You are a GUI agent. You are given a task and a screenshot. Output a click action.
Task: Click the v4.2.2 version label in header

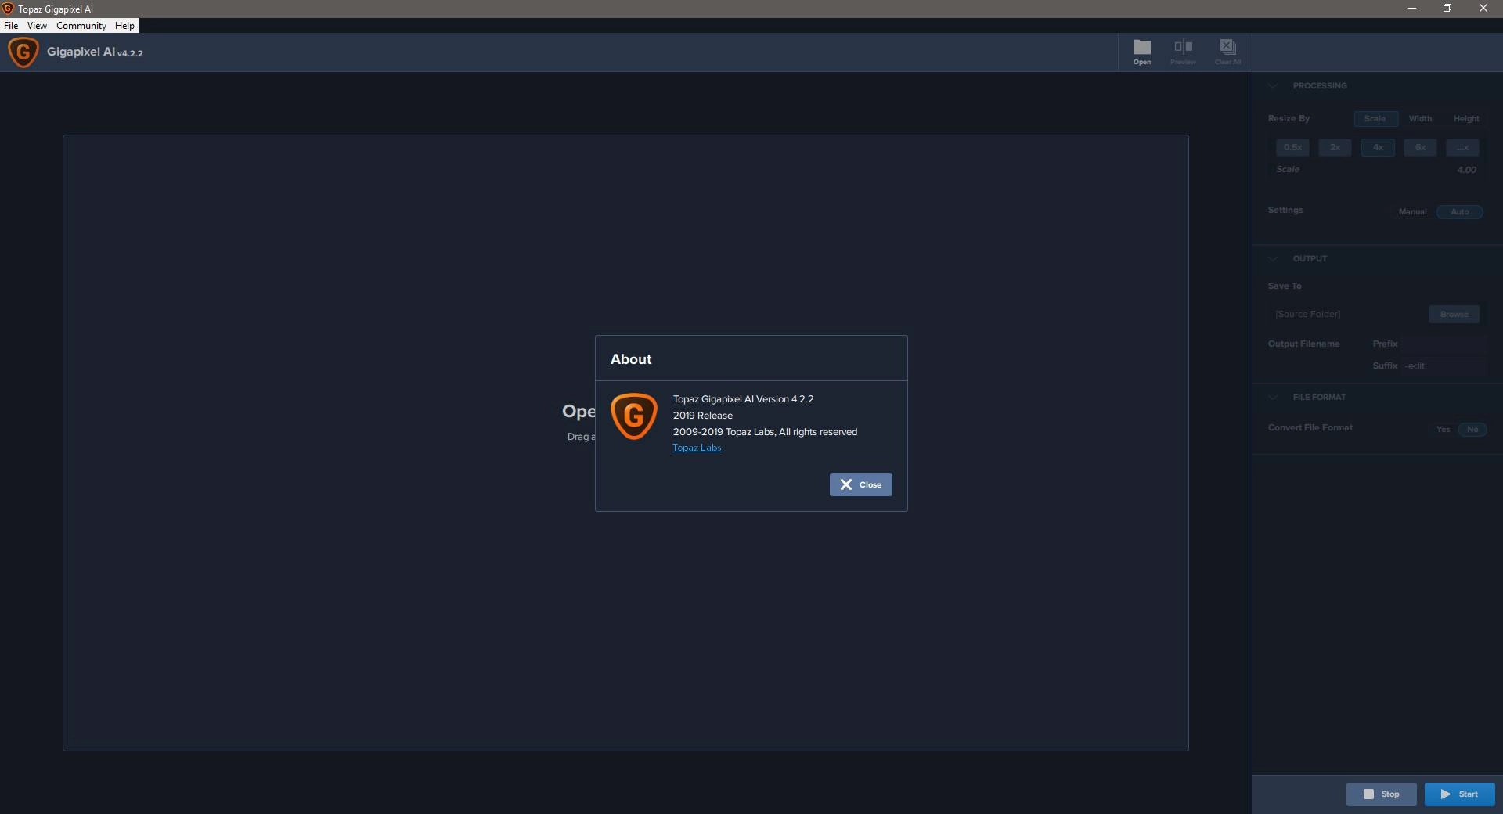point(130,53)
